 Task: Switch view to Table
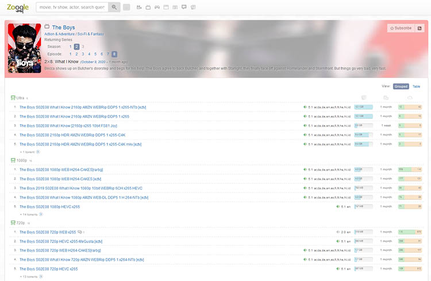[416, 86]
